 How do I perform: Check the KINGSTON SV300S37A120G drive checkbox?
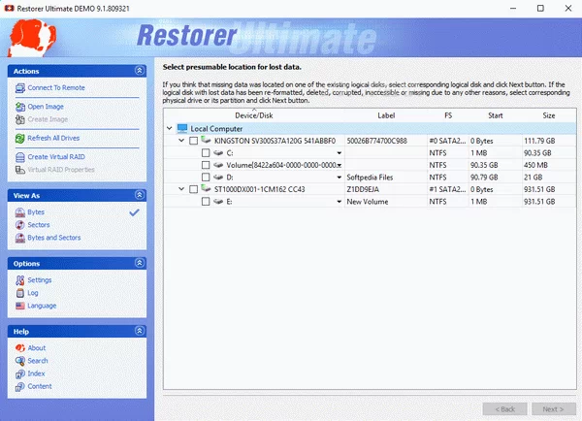click(x=193, y=141)
